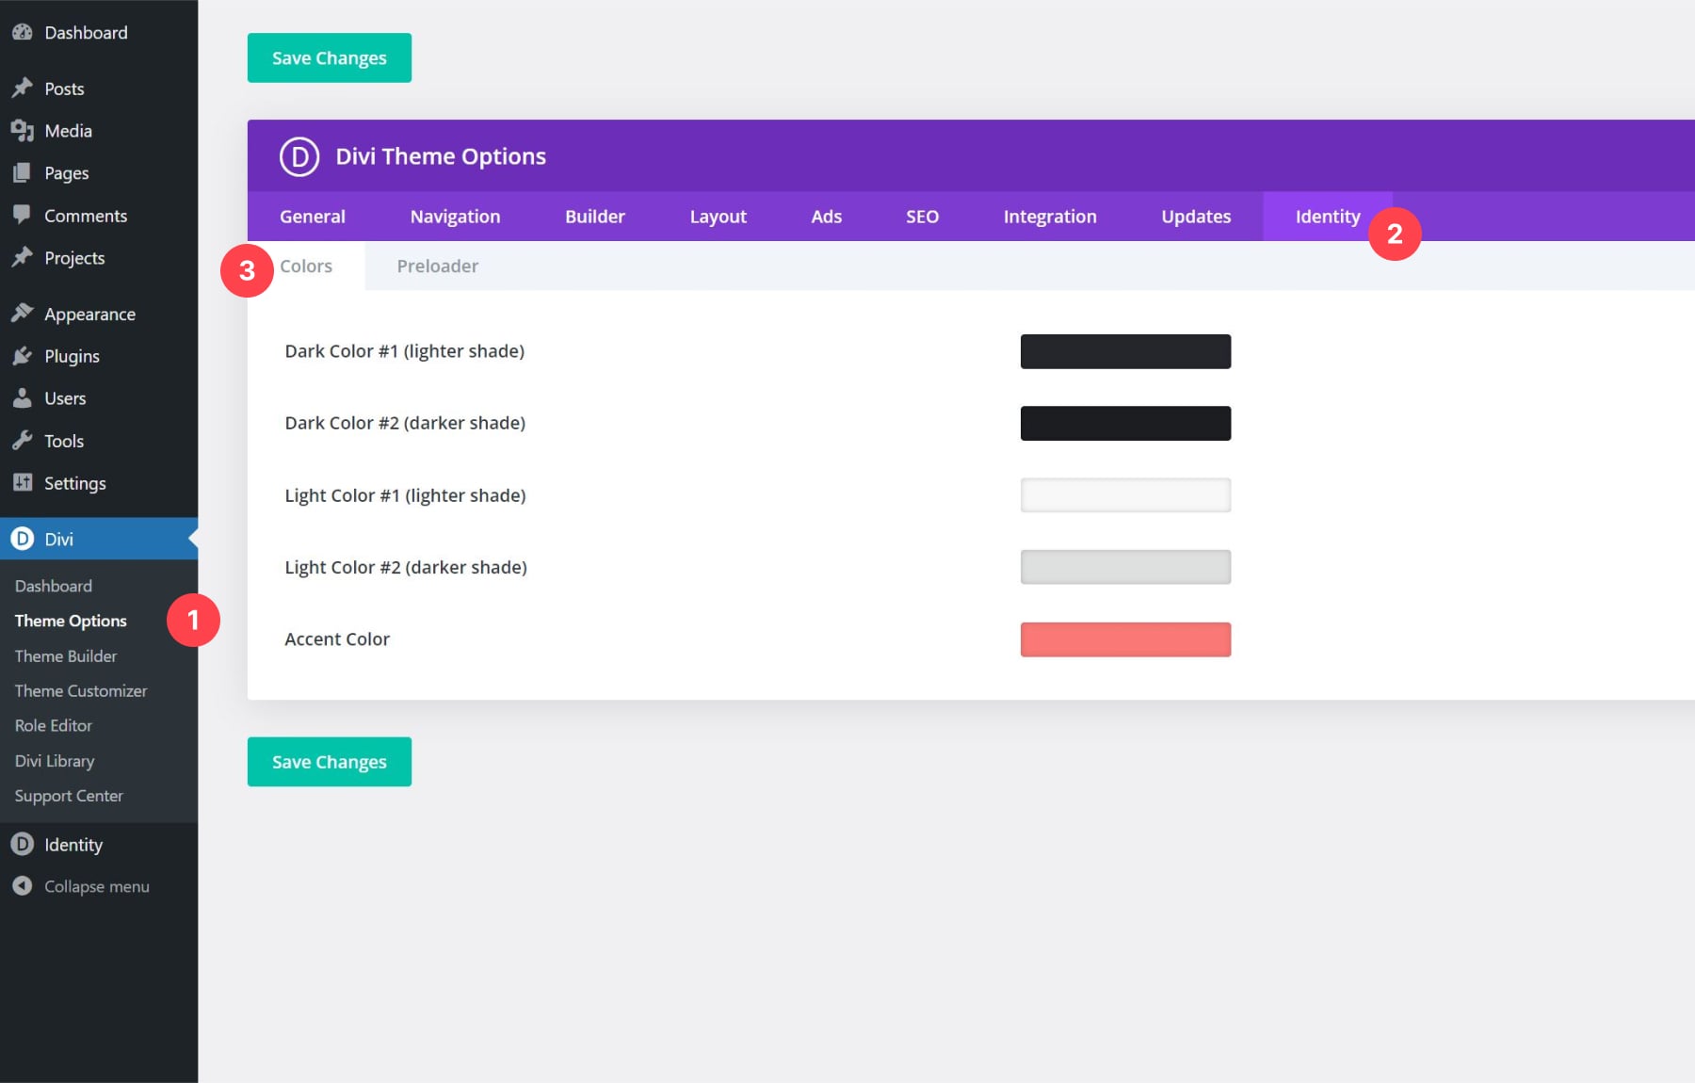Go to Divi Library
Screen dimensions: 1695x1083
tap(55, 761)
